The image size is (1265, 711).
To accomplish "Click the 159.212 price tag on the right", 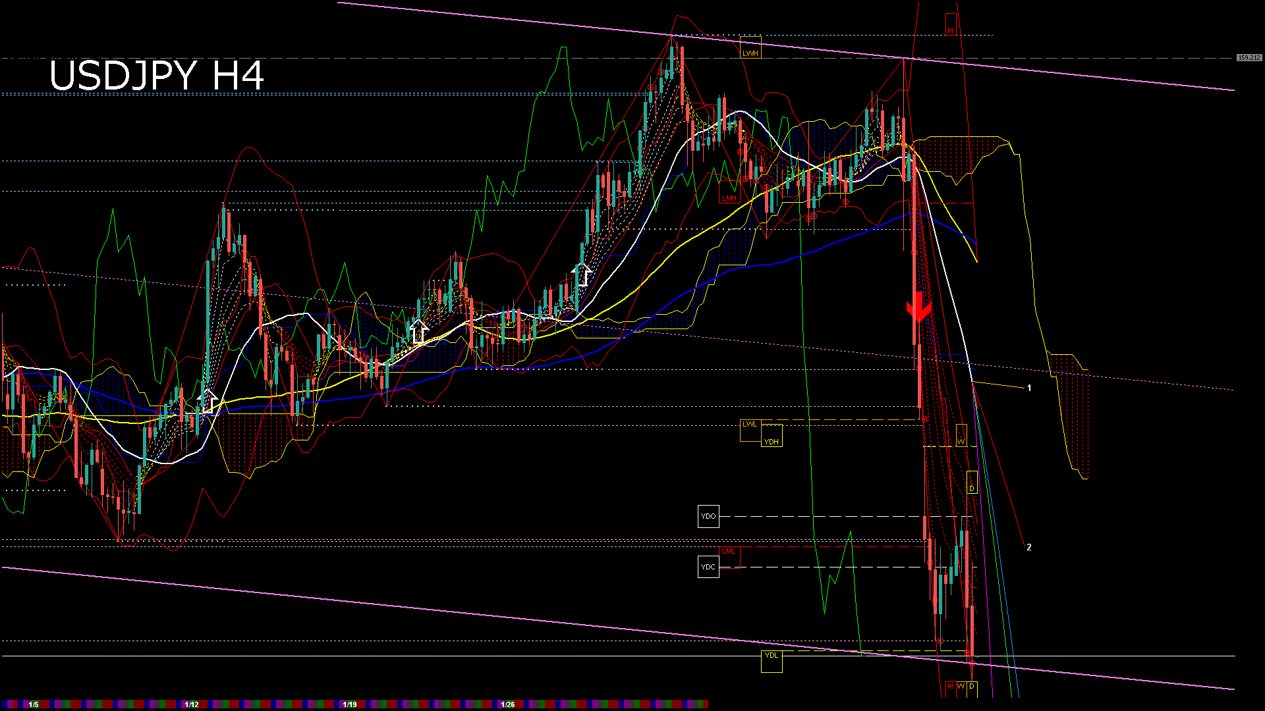I will point(1249,58).
